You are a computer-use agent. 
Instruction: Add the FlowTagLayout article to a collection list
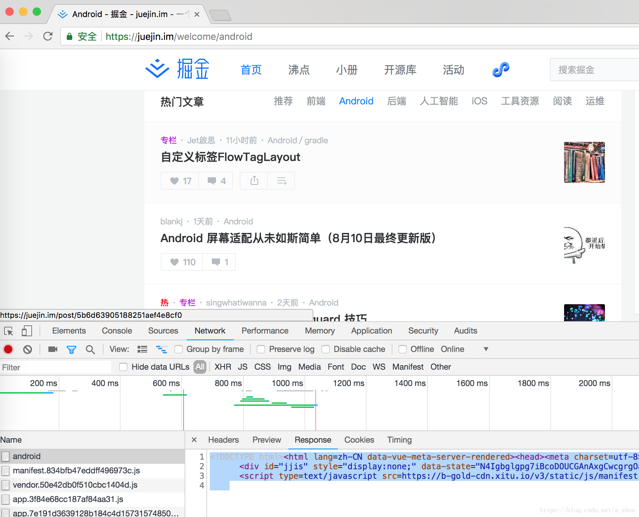(x=281, y=181)
